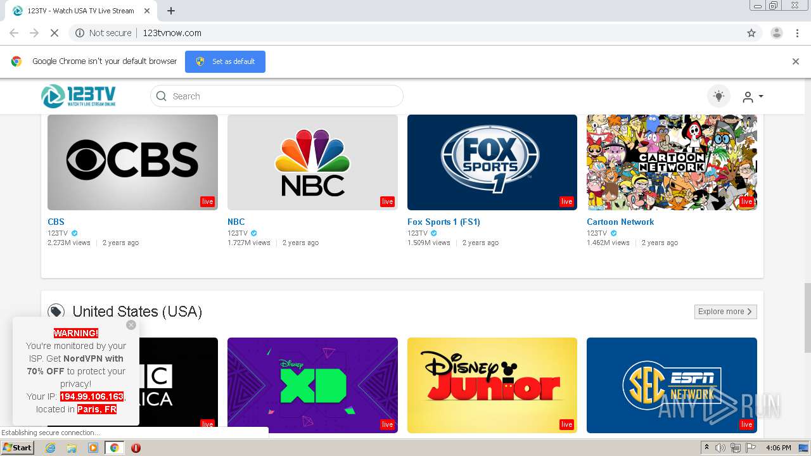The image size is (811, 456).
Task: Open the Disney XD thumbnail
Action: click(x=312, y=385)
